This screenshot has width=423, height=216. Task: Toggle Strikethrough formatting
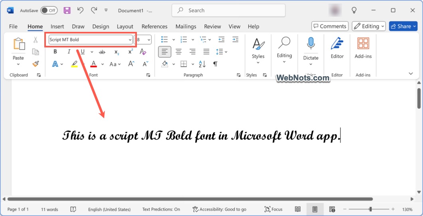tap(102, 52)
